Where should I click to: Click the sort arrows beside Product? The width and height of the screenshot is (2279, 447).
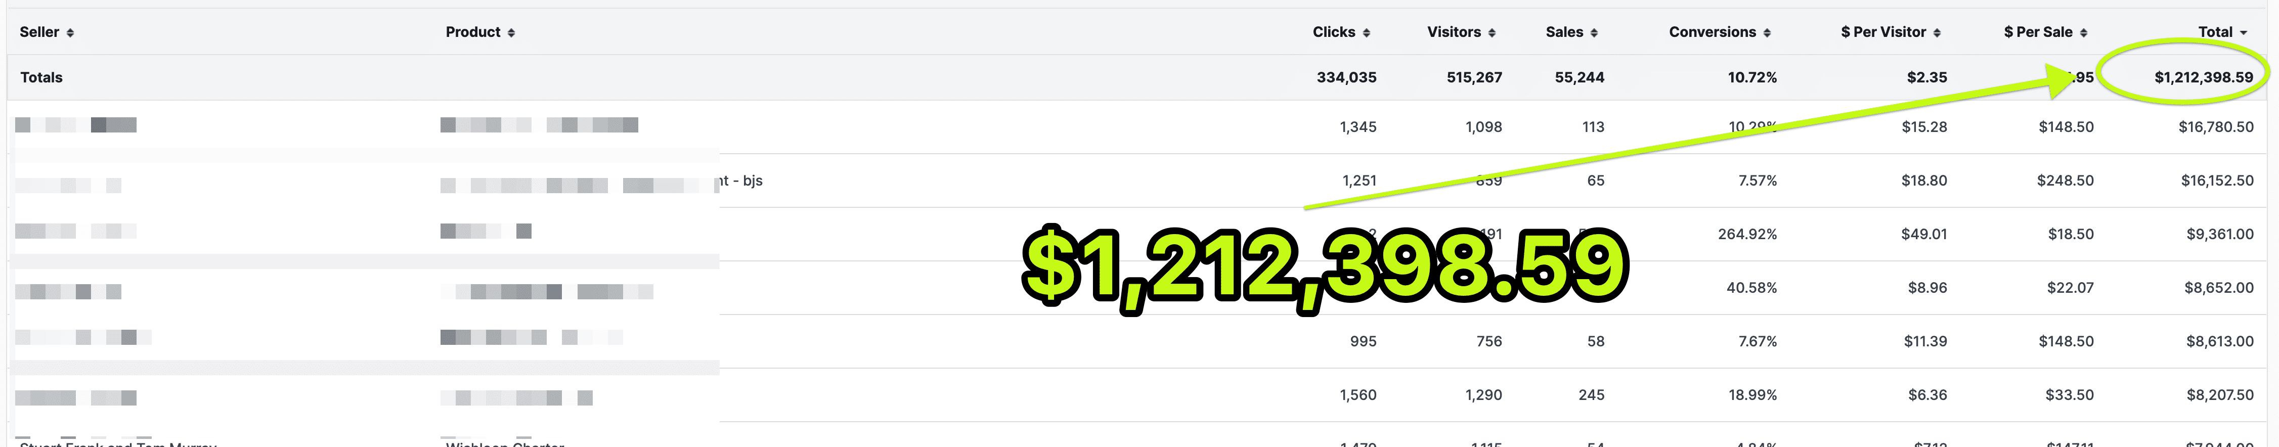coord(510,33)
